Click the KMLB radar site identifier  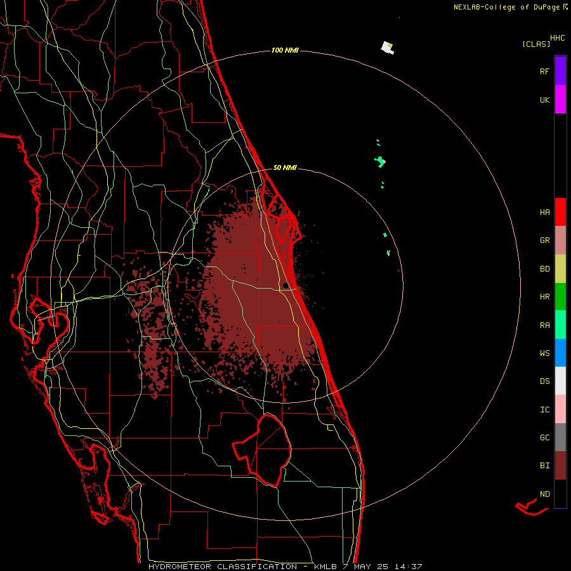pos(325,567)
